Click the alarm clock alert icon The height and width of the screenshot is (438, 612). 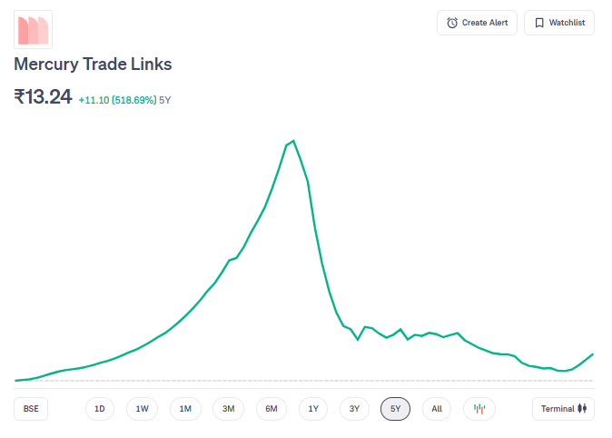click(x=452, y=23)
